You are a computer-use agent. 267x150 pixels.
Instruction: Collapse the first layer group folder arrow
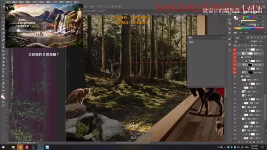[x=240, y=57]
